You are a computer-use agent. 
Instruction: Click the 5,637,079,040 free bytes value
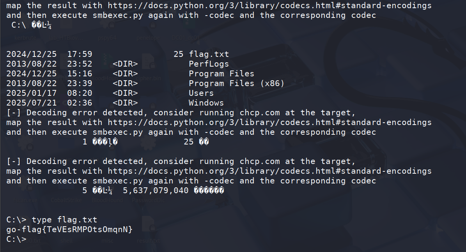tap(156, 190)
